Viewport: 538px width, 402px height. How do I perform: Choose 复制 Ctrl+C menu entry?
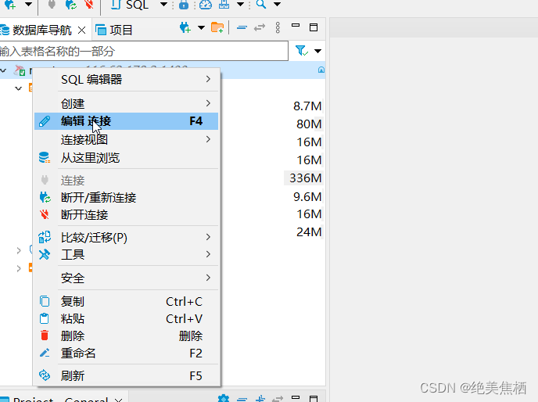coord(126,301)
